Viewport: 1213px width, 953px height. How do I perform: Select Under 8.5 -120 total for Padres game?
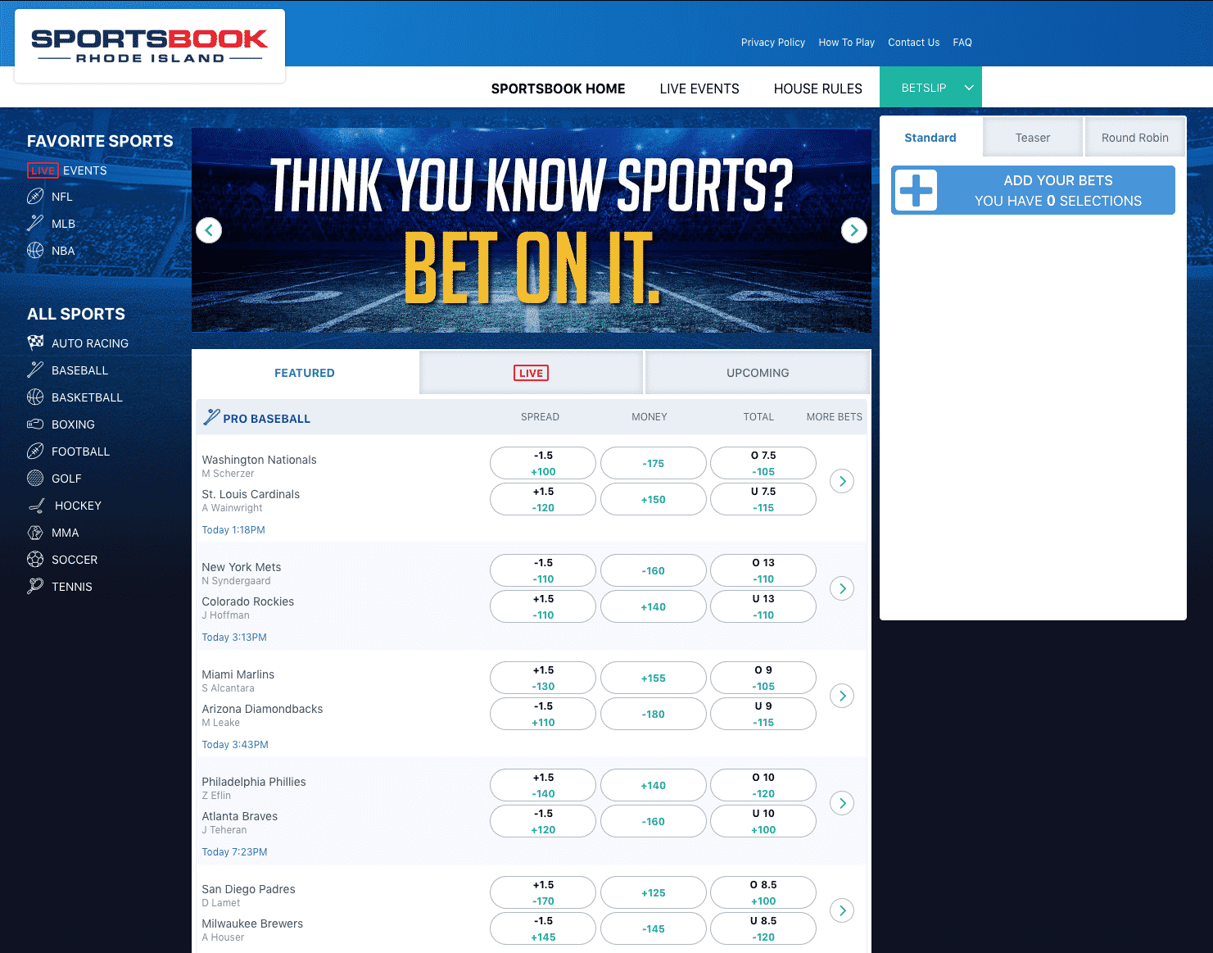click(x=763, y=928)
